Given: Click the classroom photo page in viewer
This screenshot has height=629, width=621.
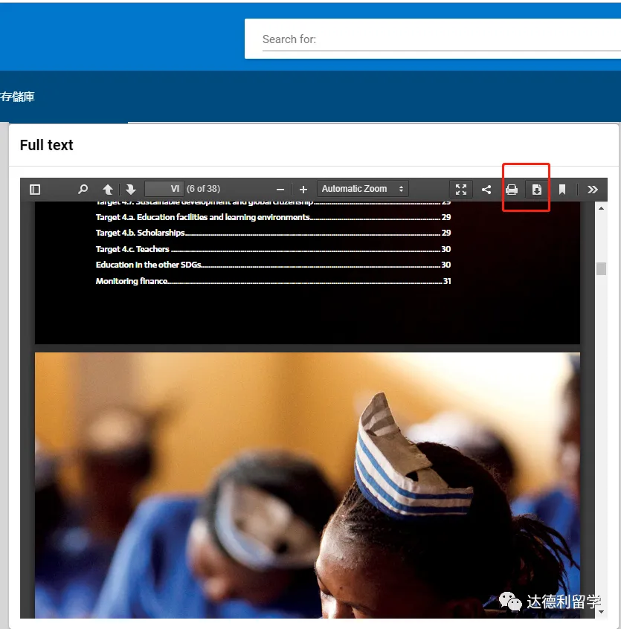Looking at the screenshot, I should (307, 486).
